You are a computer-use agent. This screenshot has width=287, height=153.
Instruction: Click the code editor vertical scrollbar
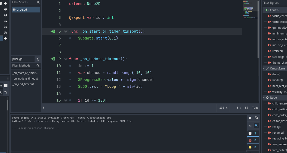258,29
